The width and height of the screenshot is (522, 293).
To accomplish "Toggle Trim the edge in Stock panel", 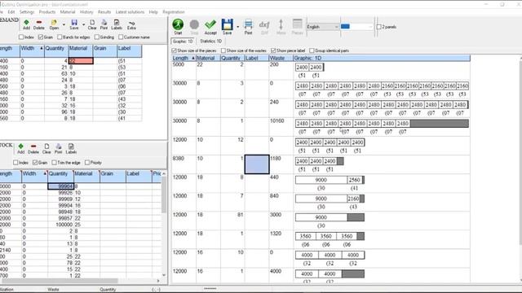I will coord(55,163).
